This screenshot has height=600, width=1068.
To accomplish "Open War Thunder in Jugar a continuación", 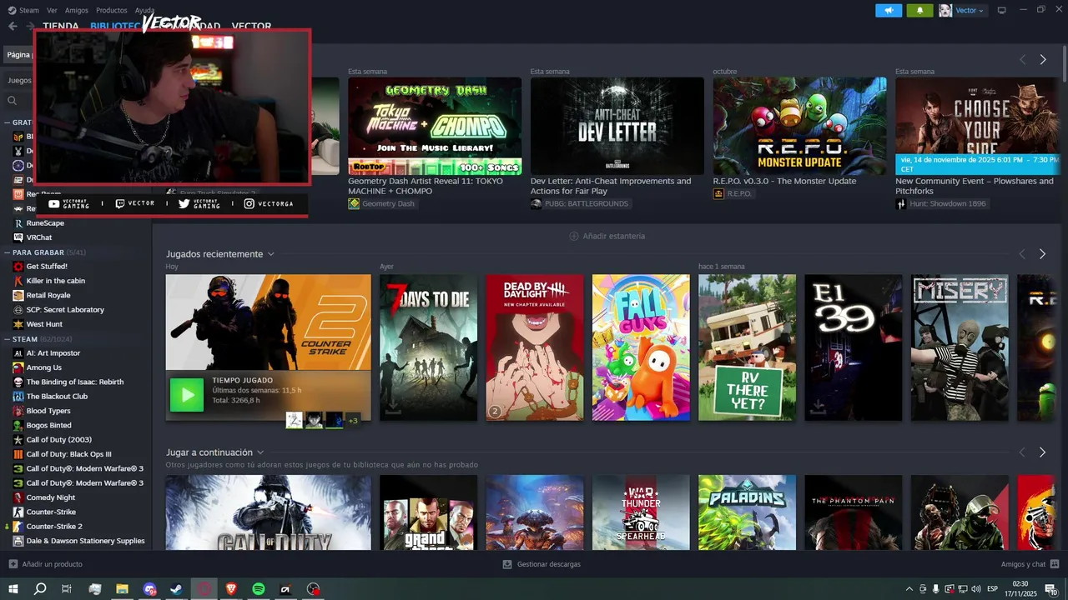I will [641, 512].
